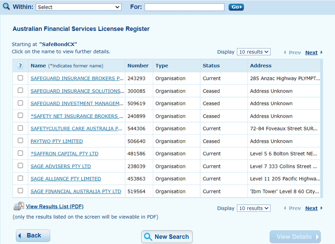Tick checkbox for SAGE ALLIANCE PTY LIMITED row
This screenshot has height=244, width=335.
pyautogui.click(x=20, y=178)
